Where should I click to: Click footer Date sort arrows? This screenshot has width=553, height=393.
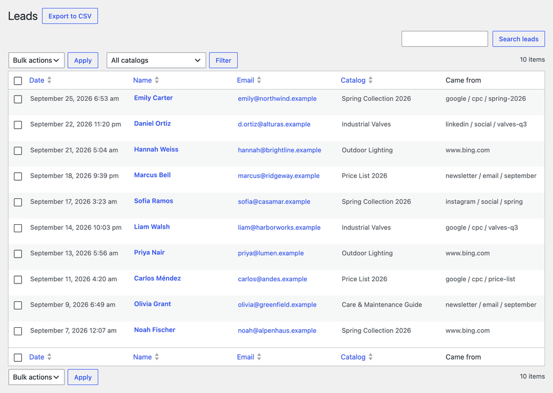coord(50,357)
